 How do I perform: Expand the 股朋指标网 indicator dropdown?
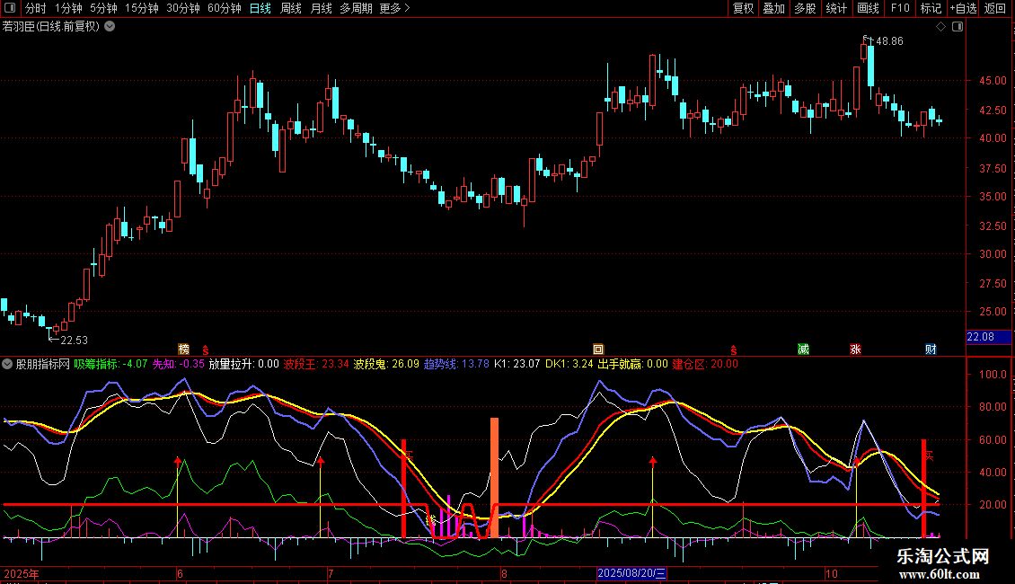click(x=8, y=365)
